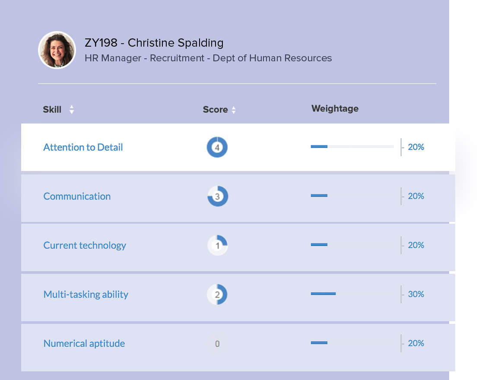Click the Current technology score indicator

tap(217, 245)
